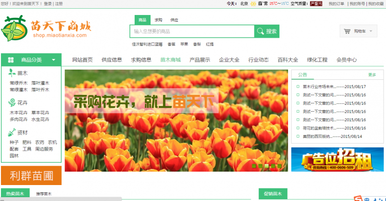Select the middle carousel indicator dot
Screen dimensions: 386x201
tap(266, 166)
